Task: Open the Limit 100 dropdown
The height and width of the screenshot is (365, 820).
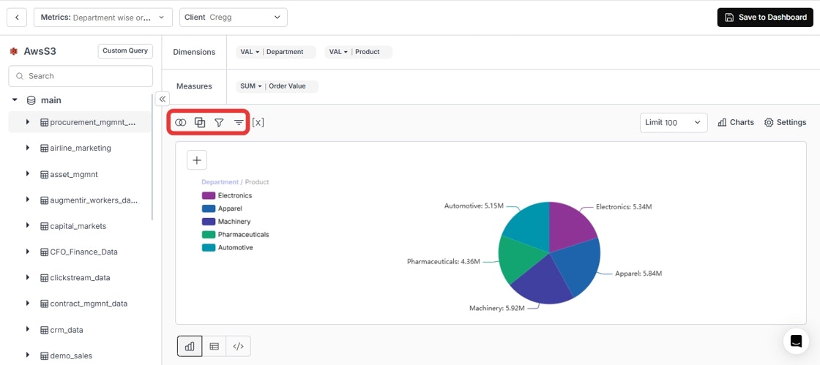Action: 674,122
